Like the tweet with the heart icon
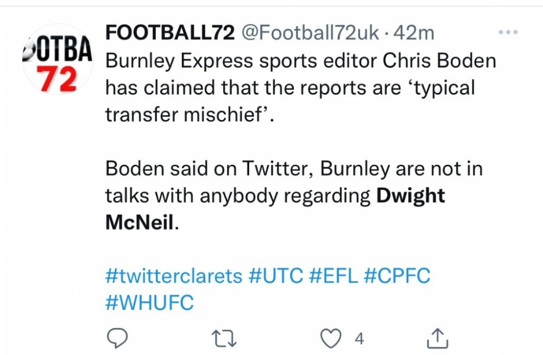This screenshot has height=355, width=543. [330, 339]
